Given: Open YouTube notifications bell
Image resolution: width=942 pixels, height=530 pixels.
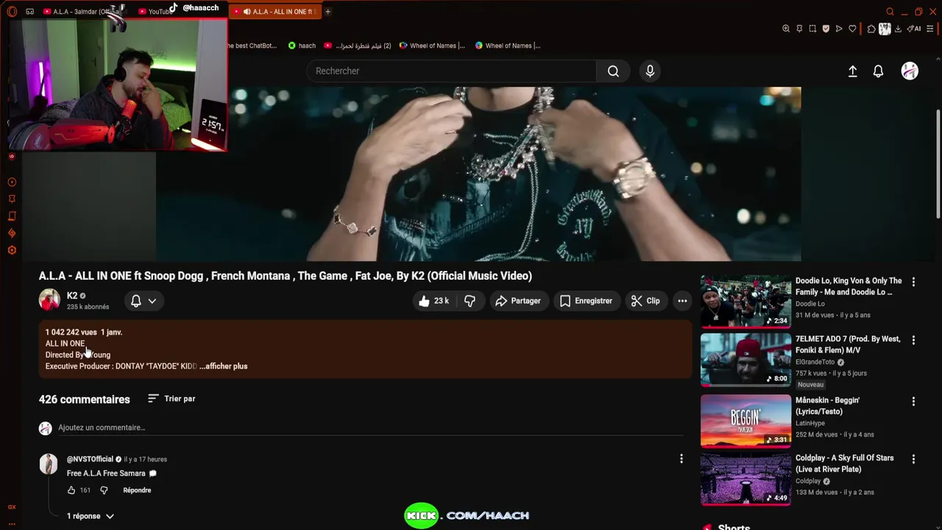Looking at the screenshot, I should coord(878,71).
